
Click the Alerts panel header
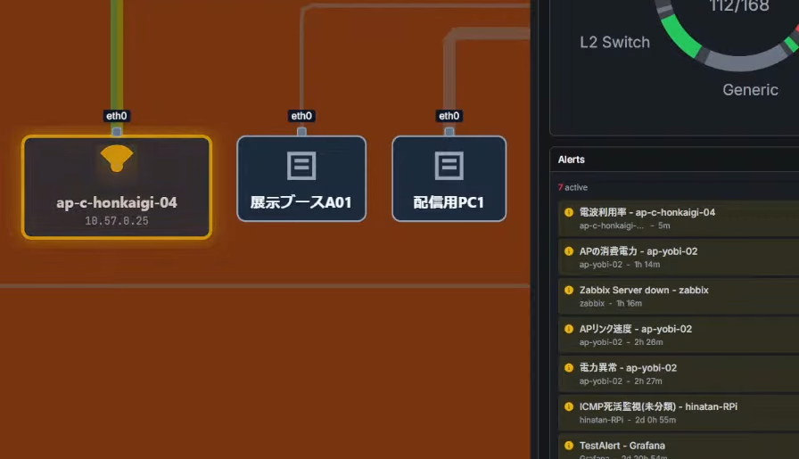tap(572, 160)
